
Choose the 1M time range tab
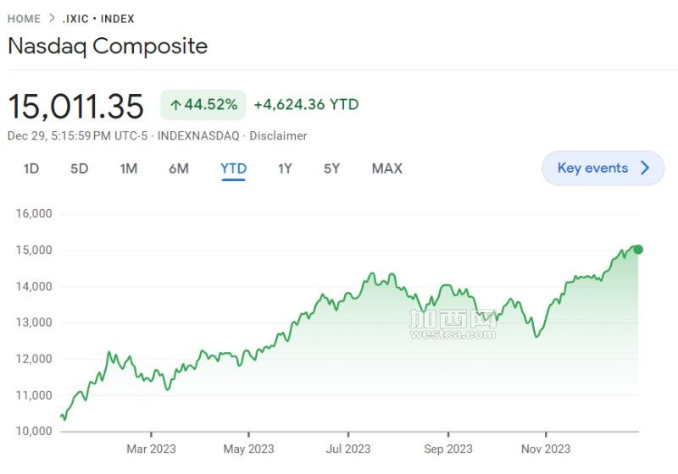point(128,168)
